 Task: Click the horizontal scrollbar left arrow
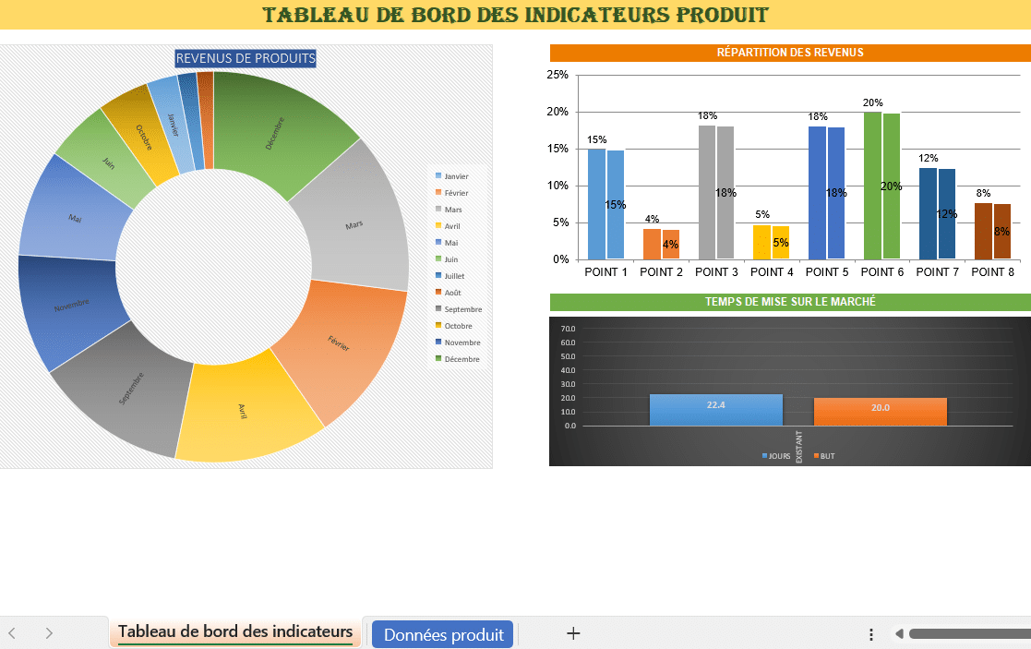(898, 634)
